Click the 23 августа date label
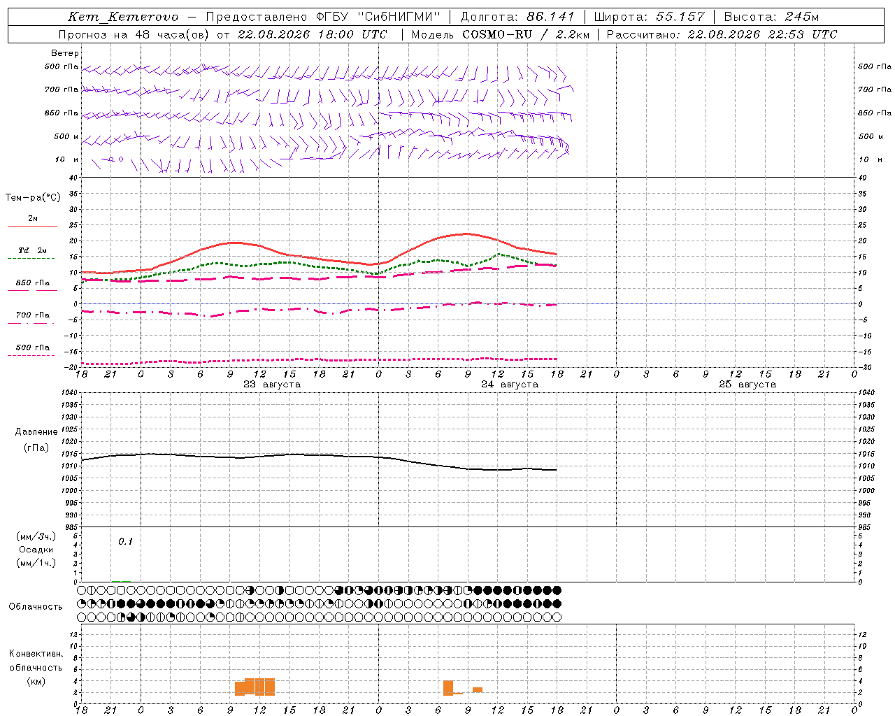This screenshot has width=895, height=716. click(x=272, y=385)
